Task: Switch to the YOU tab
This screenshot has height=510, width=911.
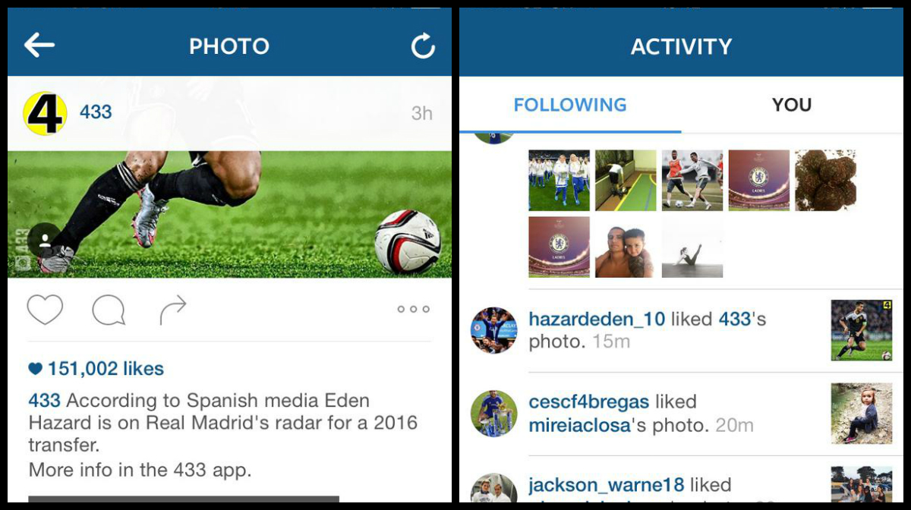Action: coord(792,105)
